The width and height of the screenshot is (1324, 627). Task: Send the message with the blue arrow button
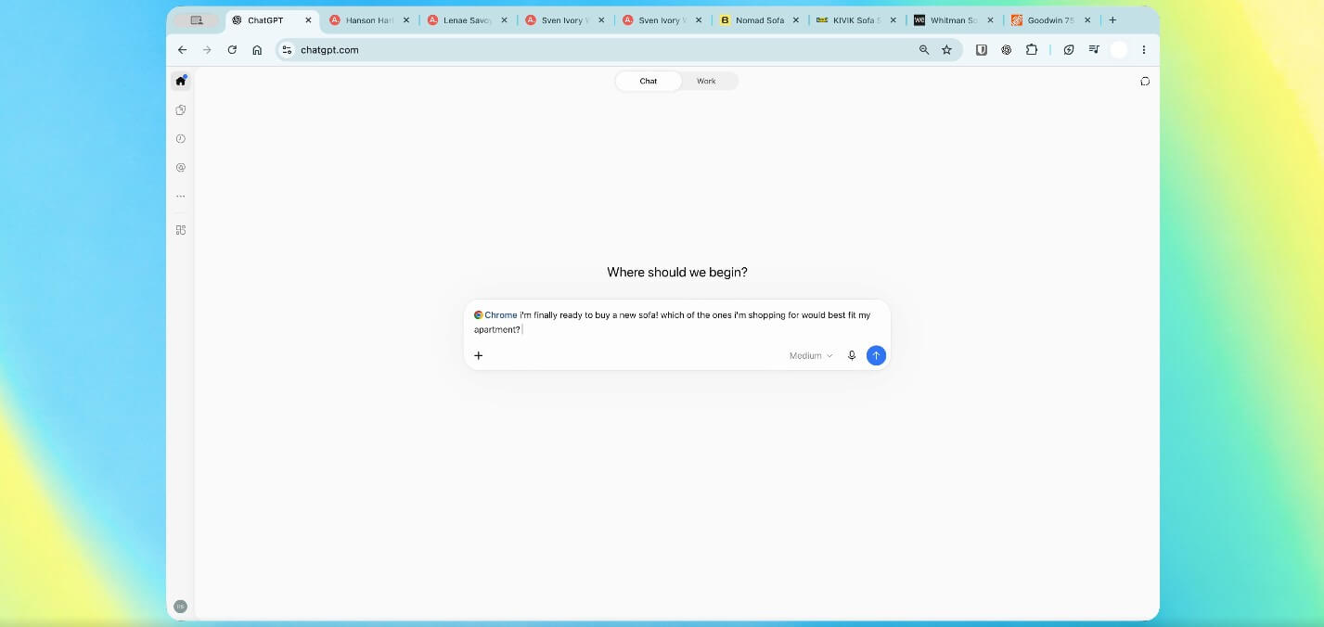[876, 355]
